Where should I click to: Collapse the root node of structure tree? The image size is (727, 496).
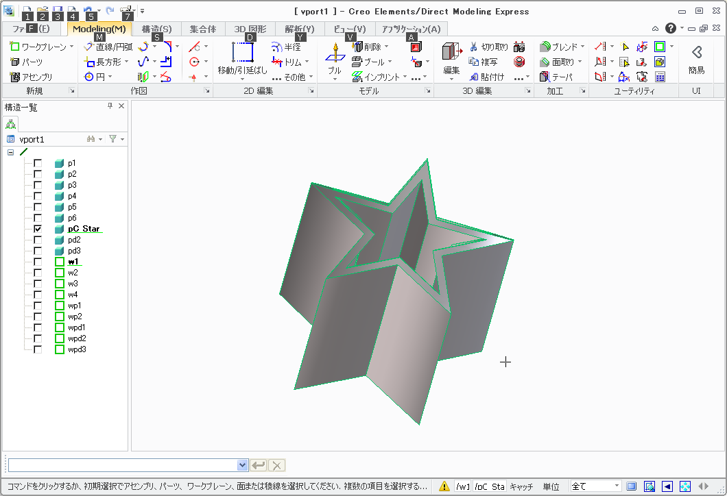click(x=10, y=152)
